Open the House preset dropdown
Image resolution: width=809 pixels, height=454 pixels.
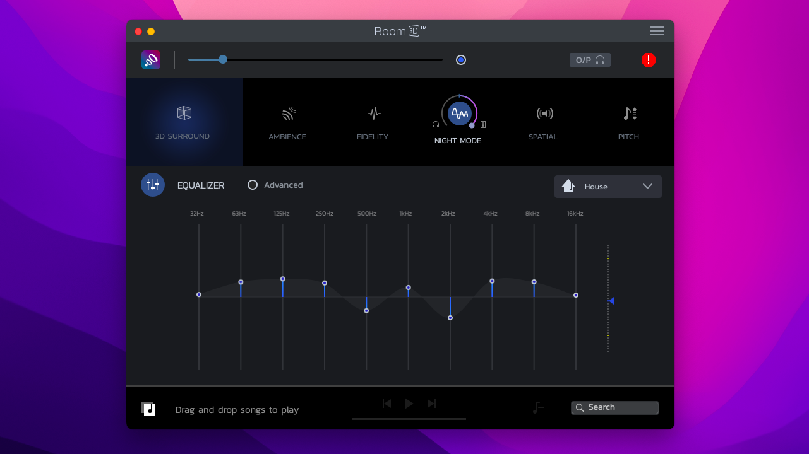tap(608, 187)
